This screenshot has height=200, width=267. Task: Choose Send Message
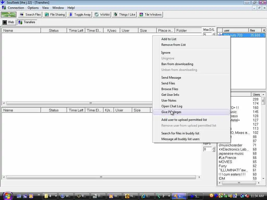pos(191,78)
